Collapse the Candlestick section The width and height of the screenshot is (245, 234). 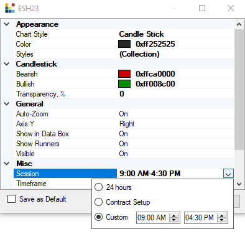7,64
